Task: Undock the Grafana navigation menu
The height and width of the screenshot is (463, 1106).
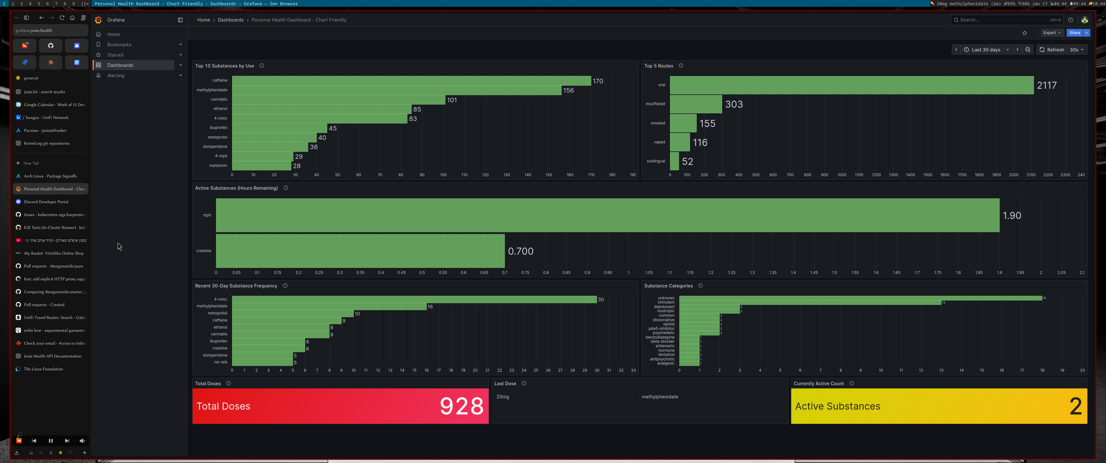Action: coord(180,20)
